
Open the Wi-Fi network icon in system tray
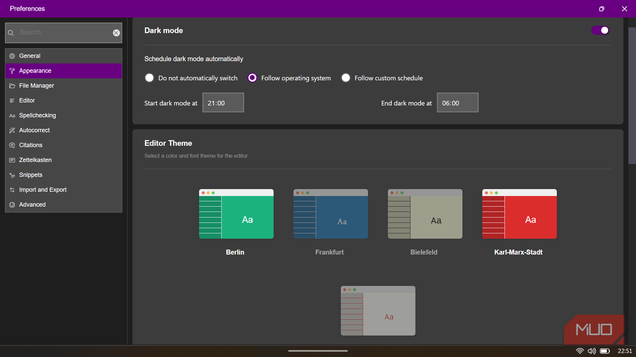coord(580,351)
